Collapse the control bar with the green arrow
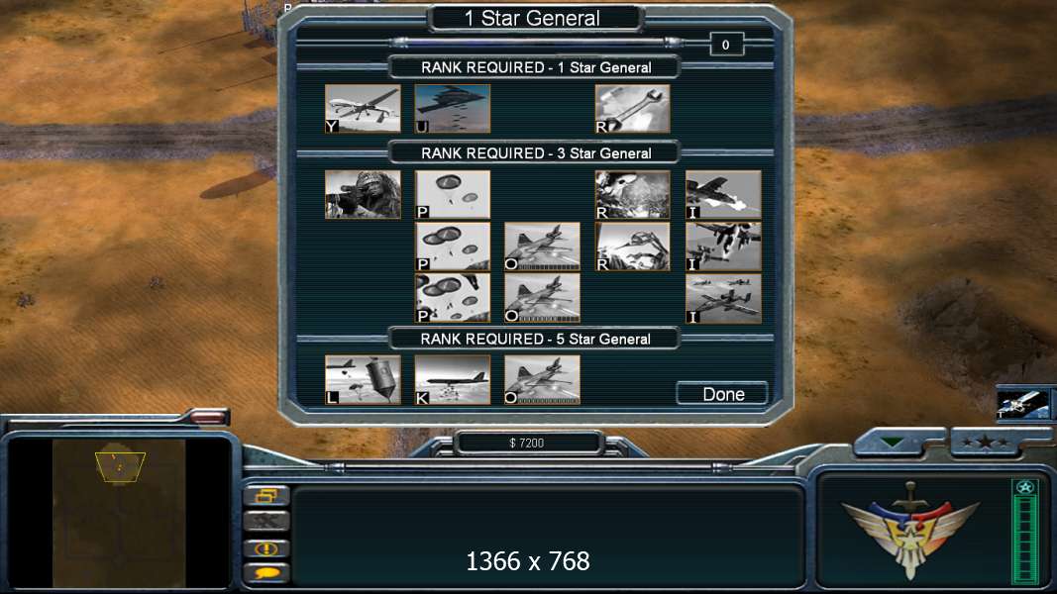The width and height of the screenshot is (1057, 594). [x=894, y=444]
